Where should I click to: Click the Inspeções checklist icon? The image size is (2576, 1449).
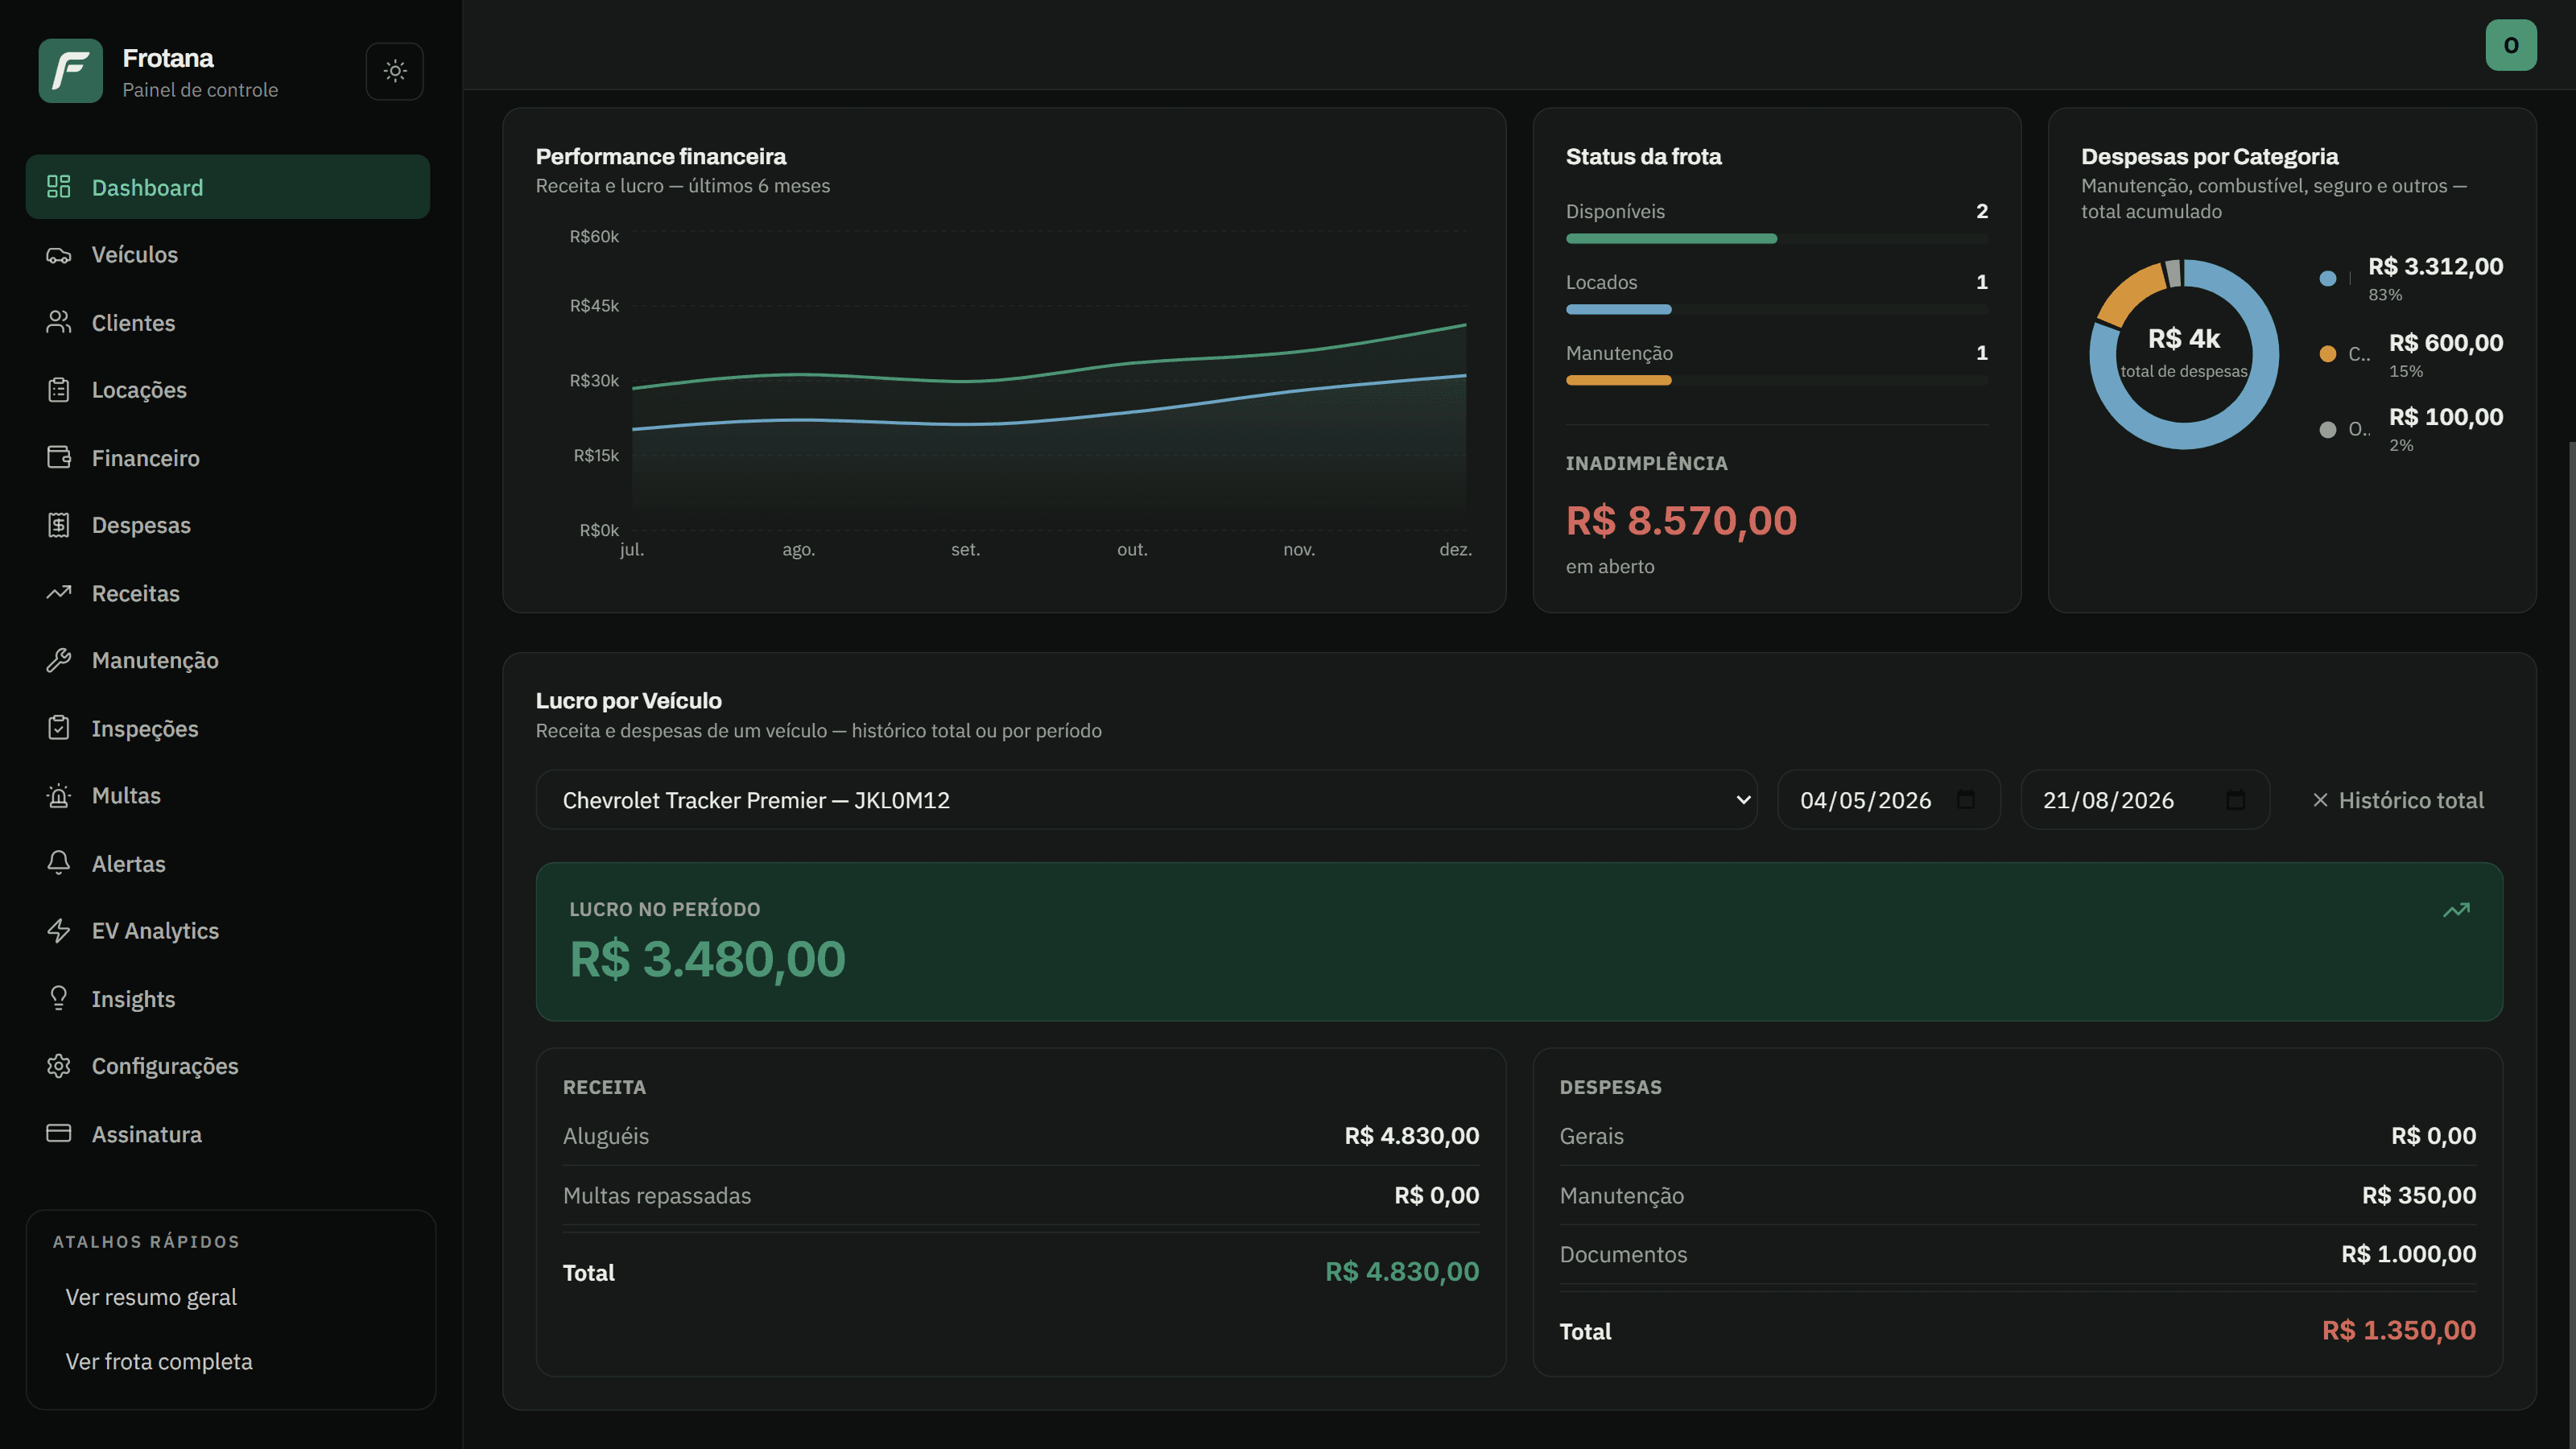tap(59, 728)
